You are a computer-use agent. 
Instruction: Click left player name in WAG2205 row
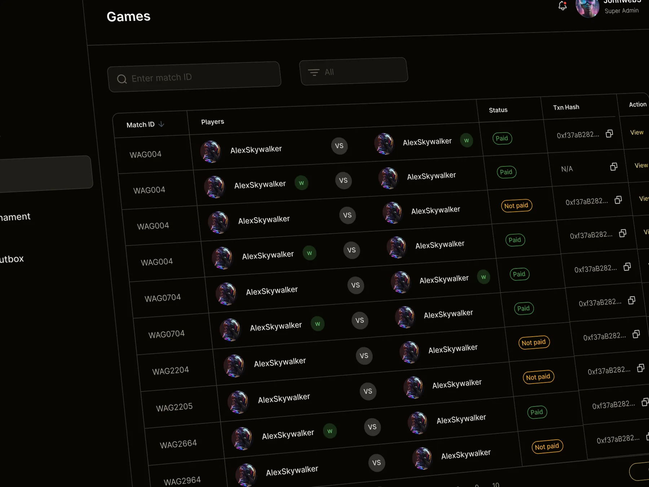(x=284, y=398)
